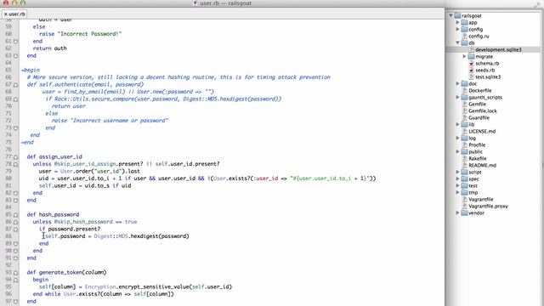The image size is (544, 306).
Task: Expand the vendor folder
Action: 457,212
